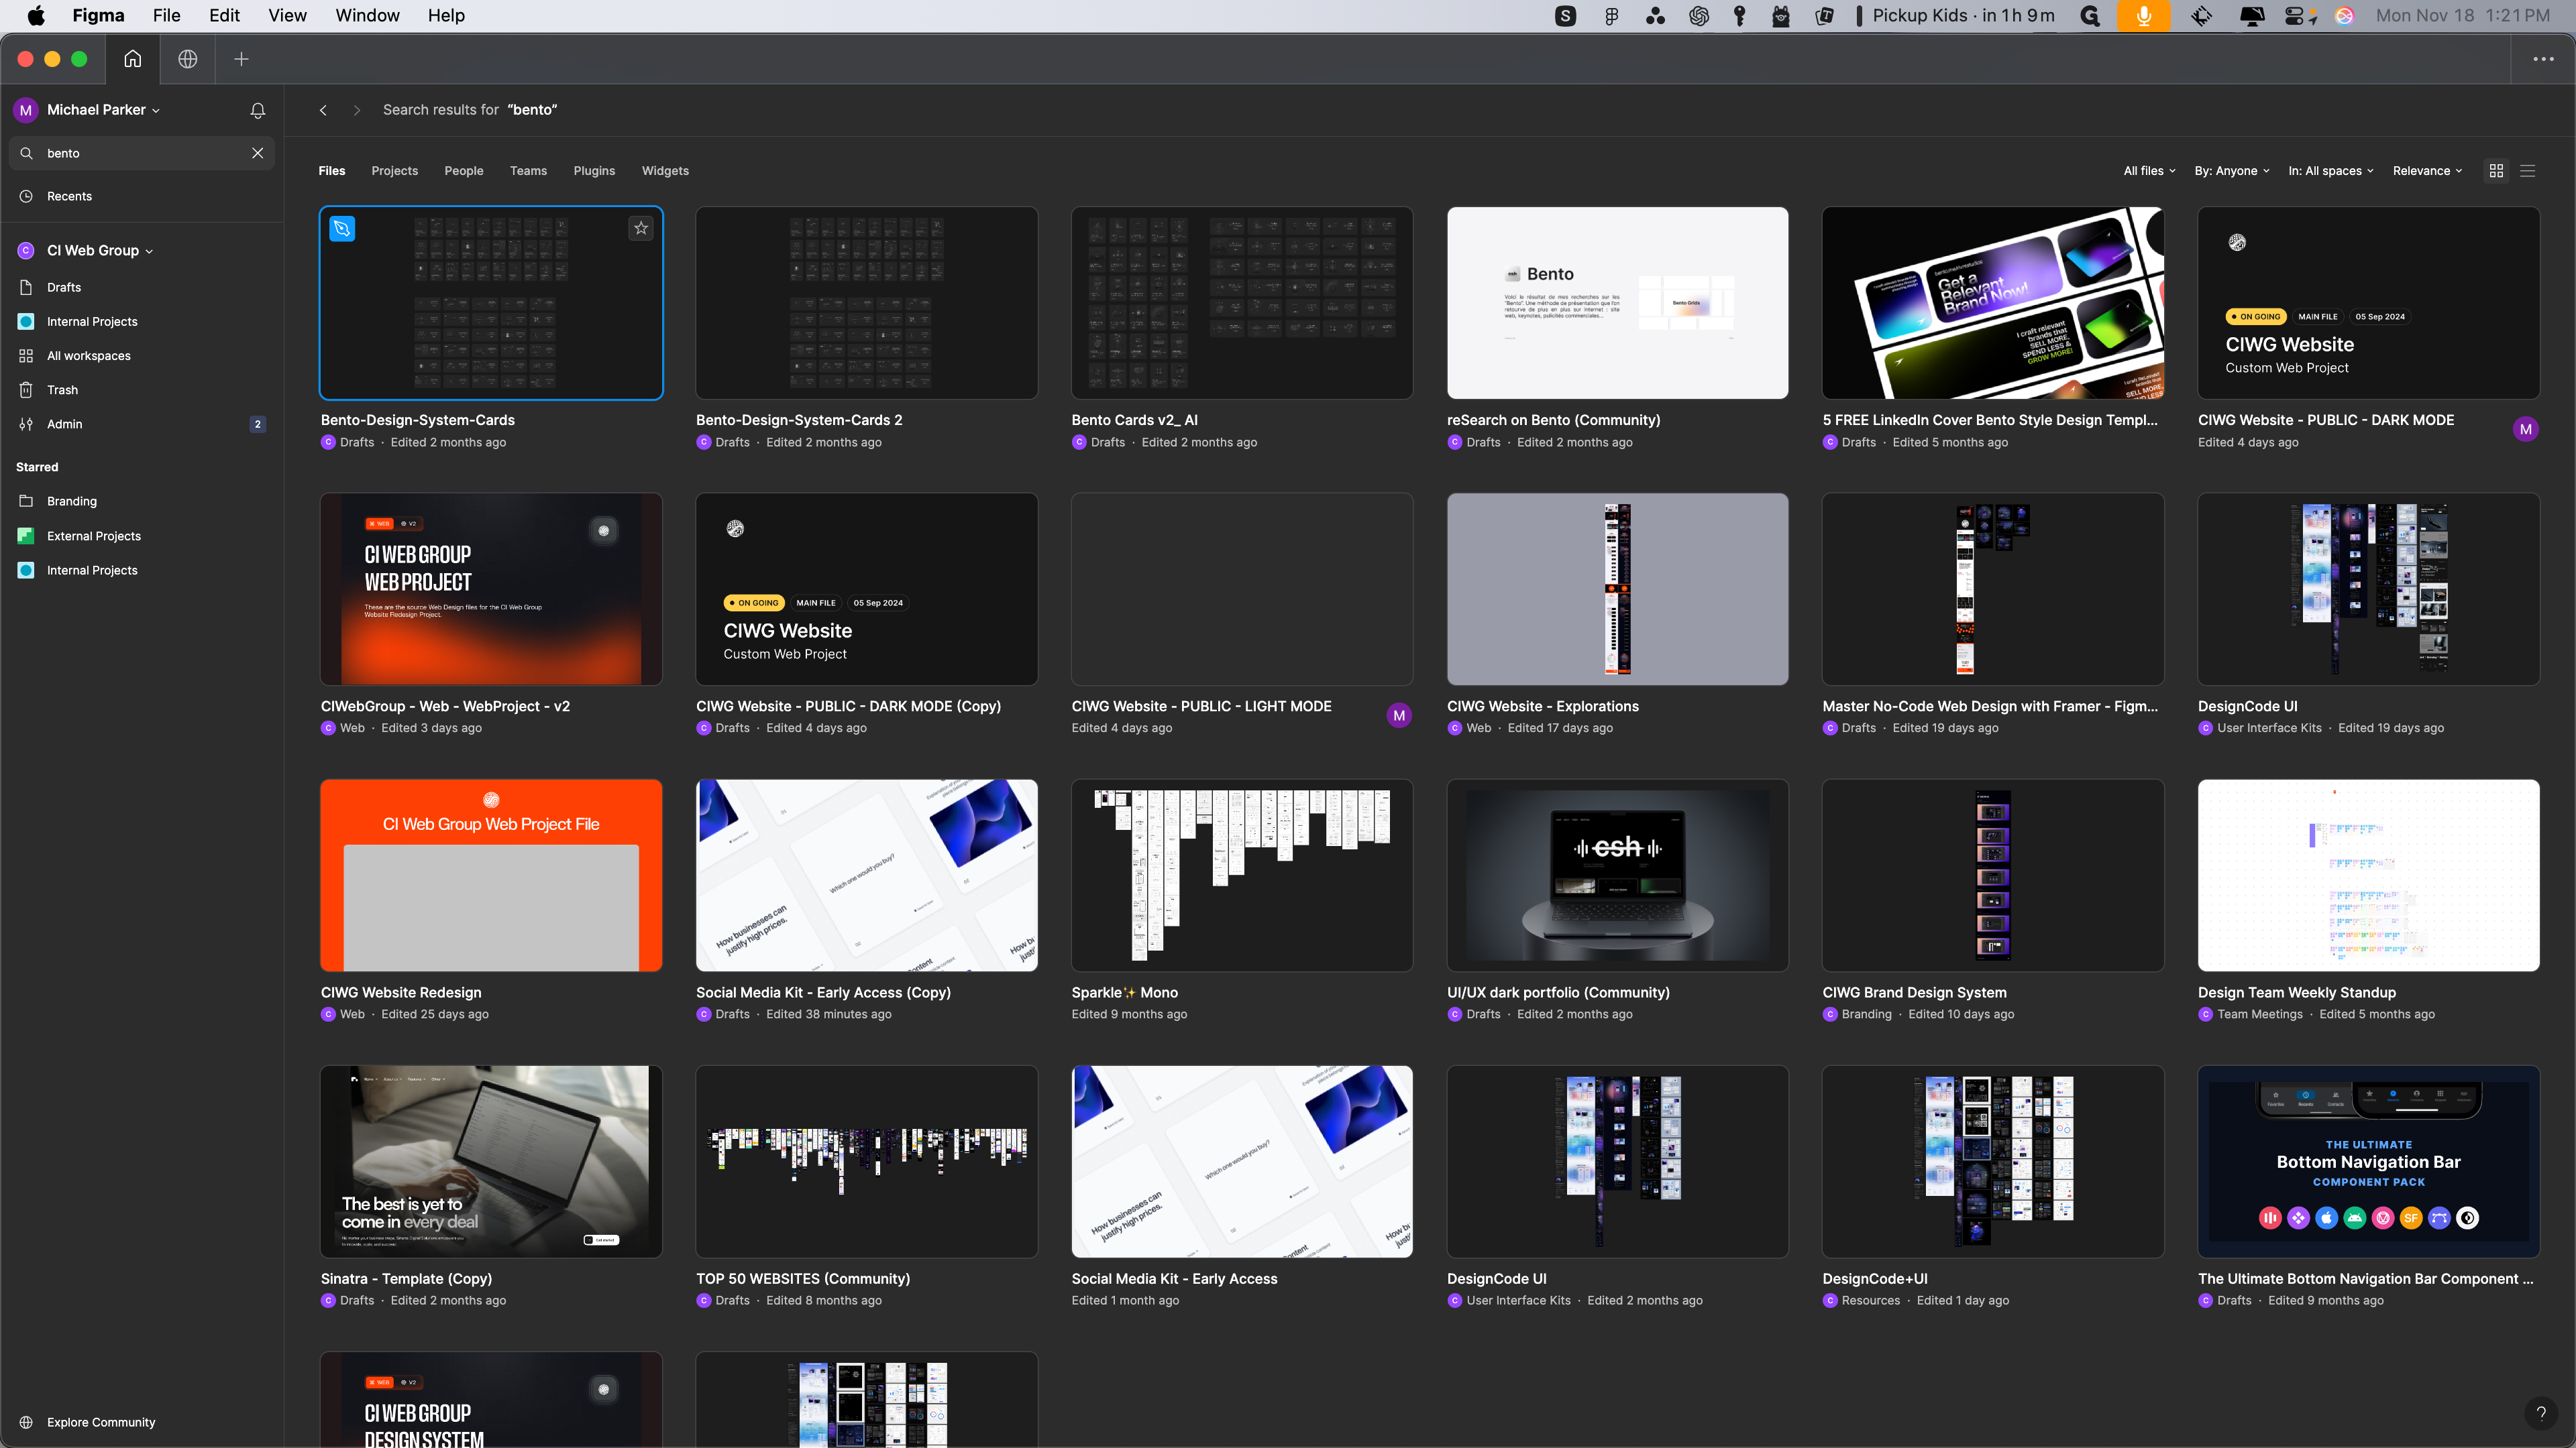
Task: Switch to list view
Action: (x=2527, y=171)
